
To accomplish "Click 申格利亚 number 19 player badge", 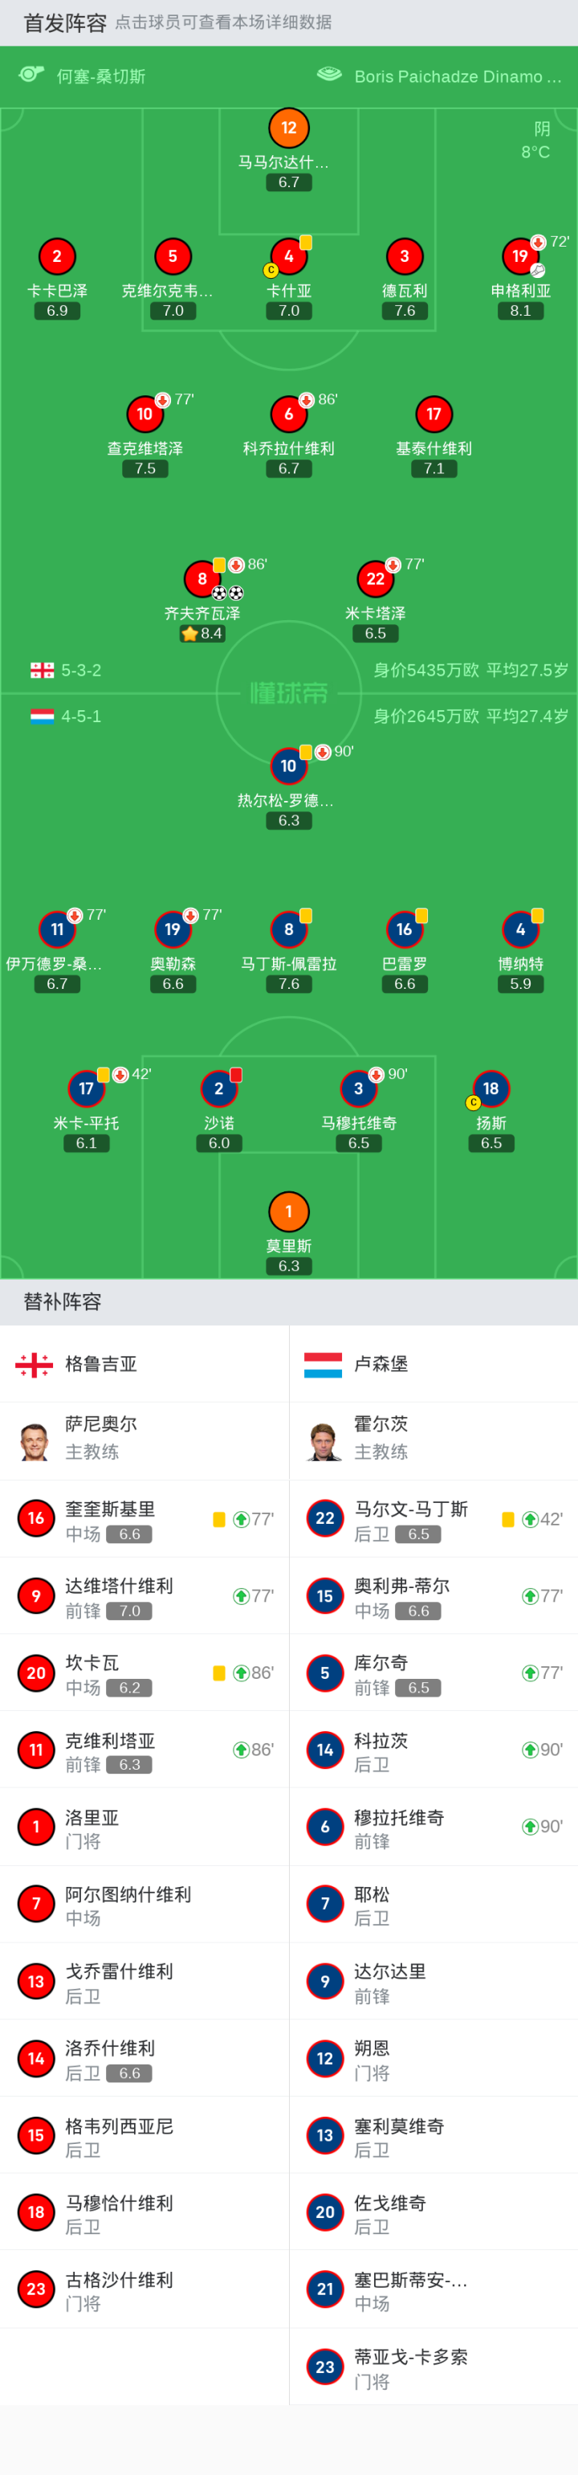I will (x=519, y=256).
